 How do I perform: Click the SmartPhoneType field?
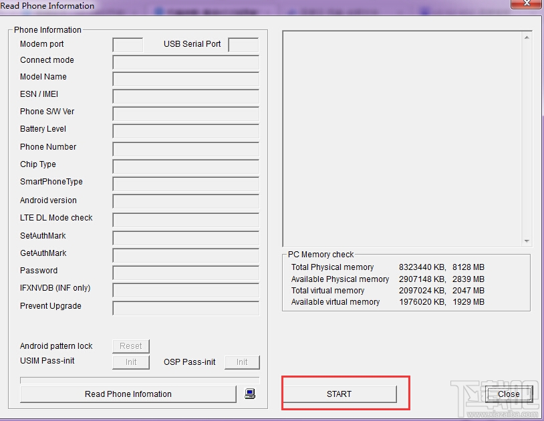(x=186, y=184)
